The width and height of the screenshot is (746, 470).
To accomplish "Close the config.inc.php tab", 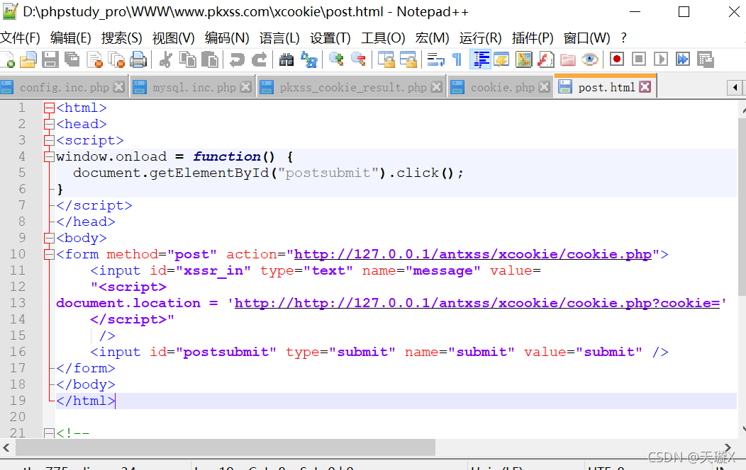I will coord(119,87).
